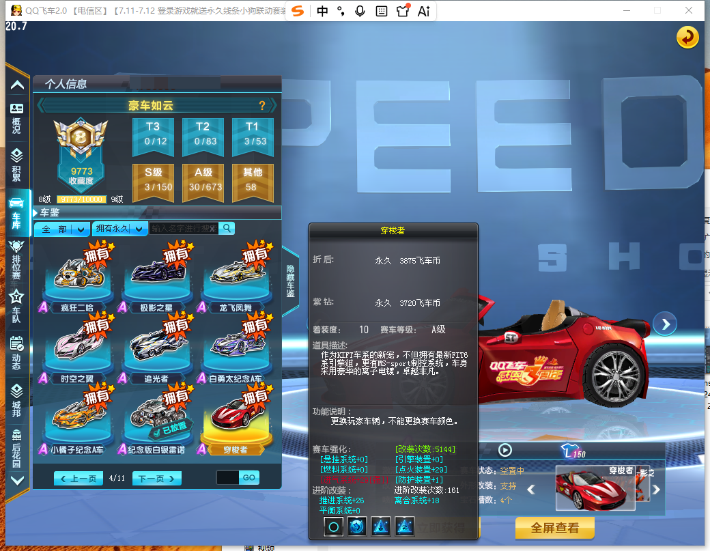This screenshot has width=710, height=551.
Task: Collapse panel with 隐藏车鉴 tab
Action: [x=290, y=281]
